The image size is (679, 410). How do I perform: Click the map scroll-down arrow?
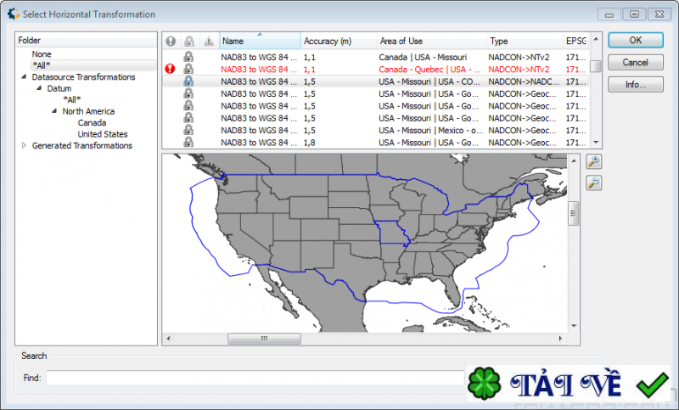point(574,326)
